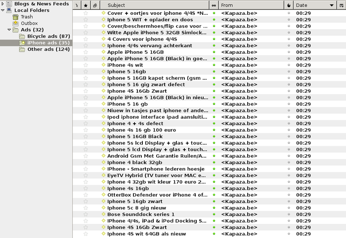This screenshot has height=238, width=346.
Task: Open the Other ads (124) folder
Action: coord(48,49)
